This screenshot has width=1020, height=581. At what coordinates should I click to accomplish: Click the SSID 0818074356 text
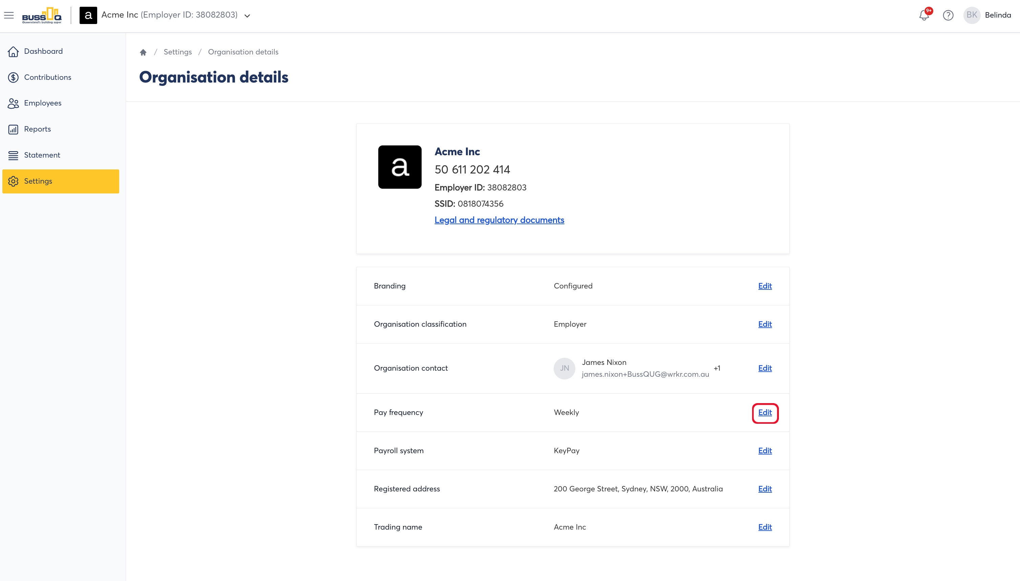(469, 204)
